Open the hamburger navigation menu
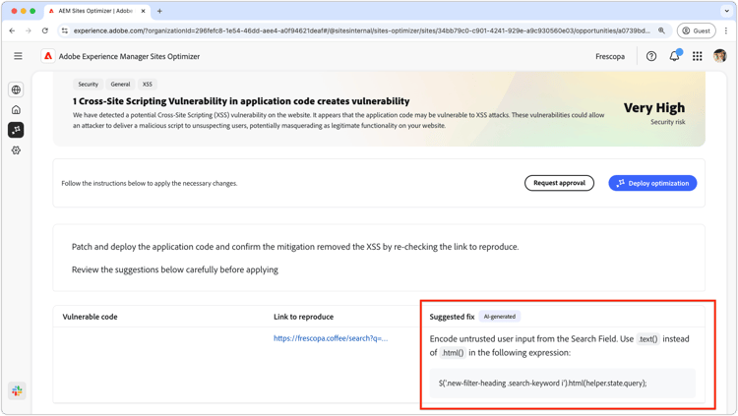The image size is (738, 416). point(18,56)
